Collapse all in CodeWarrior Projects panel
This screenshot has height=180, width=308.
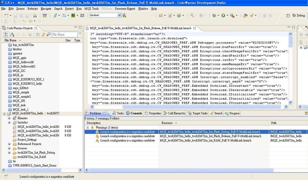38,35
